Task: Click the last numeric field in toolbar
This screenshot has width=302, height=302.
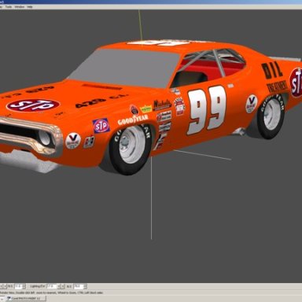Action: coord(79,286)
